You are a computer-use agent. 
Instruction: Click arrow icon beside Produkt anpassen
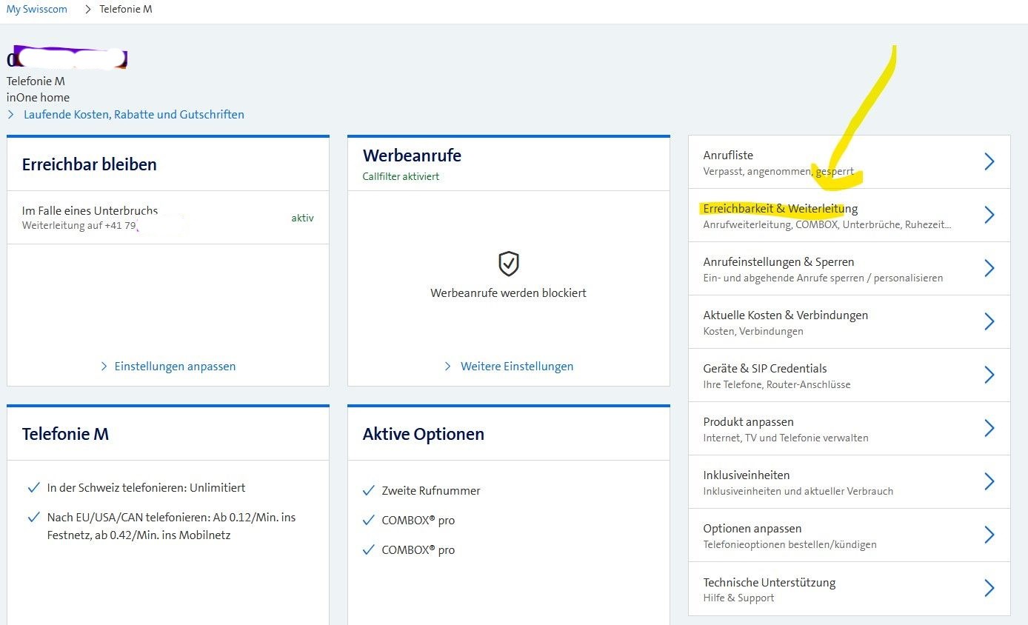[x=989, y=429]
